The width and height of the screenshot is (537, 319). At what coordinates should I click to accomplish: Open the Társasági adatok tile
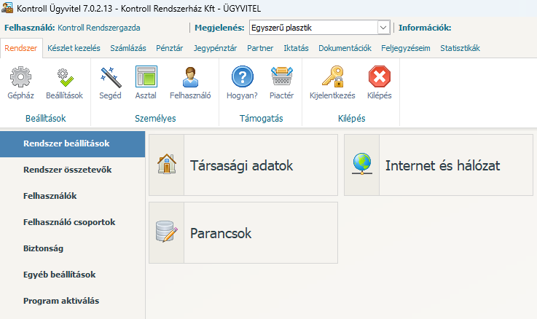pos(243,165)
